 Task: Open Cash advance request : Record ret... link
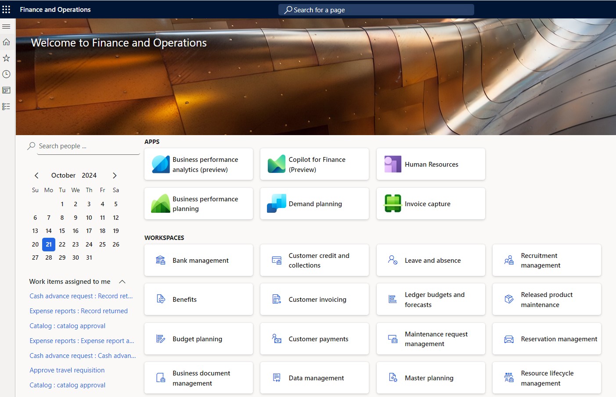pyautogui.click(x=81, y=296)
